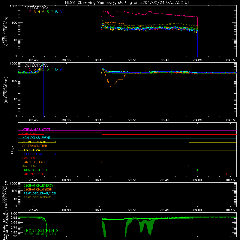The width and height of the screenshot is (240, 240).
Task: Click the dim flag label above FRONTS_OFF
Action: coord(29,166)
